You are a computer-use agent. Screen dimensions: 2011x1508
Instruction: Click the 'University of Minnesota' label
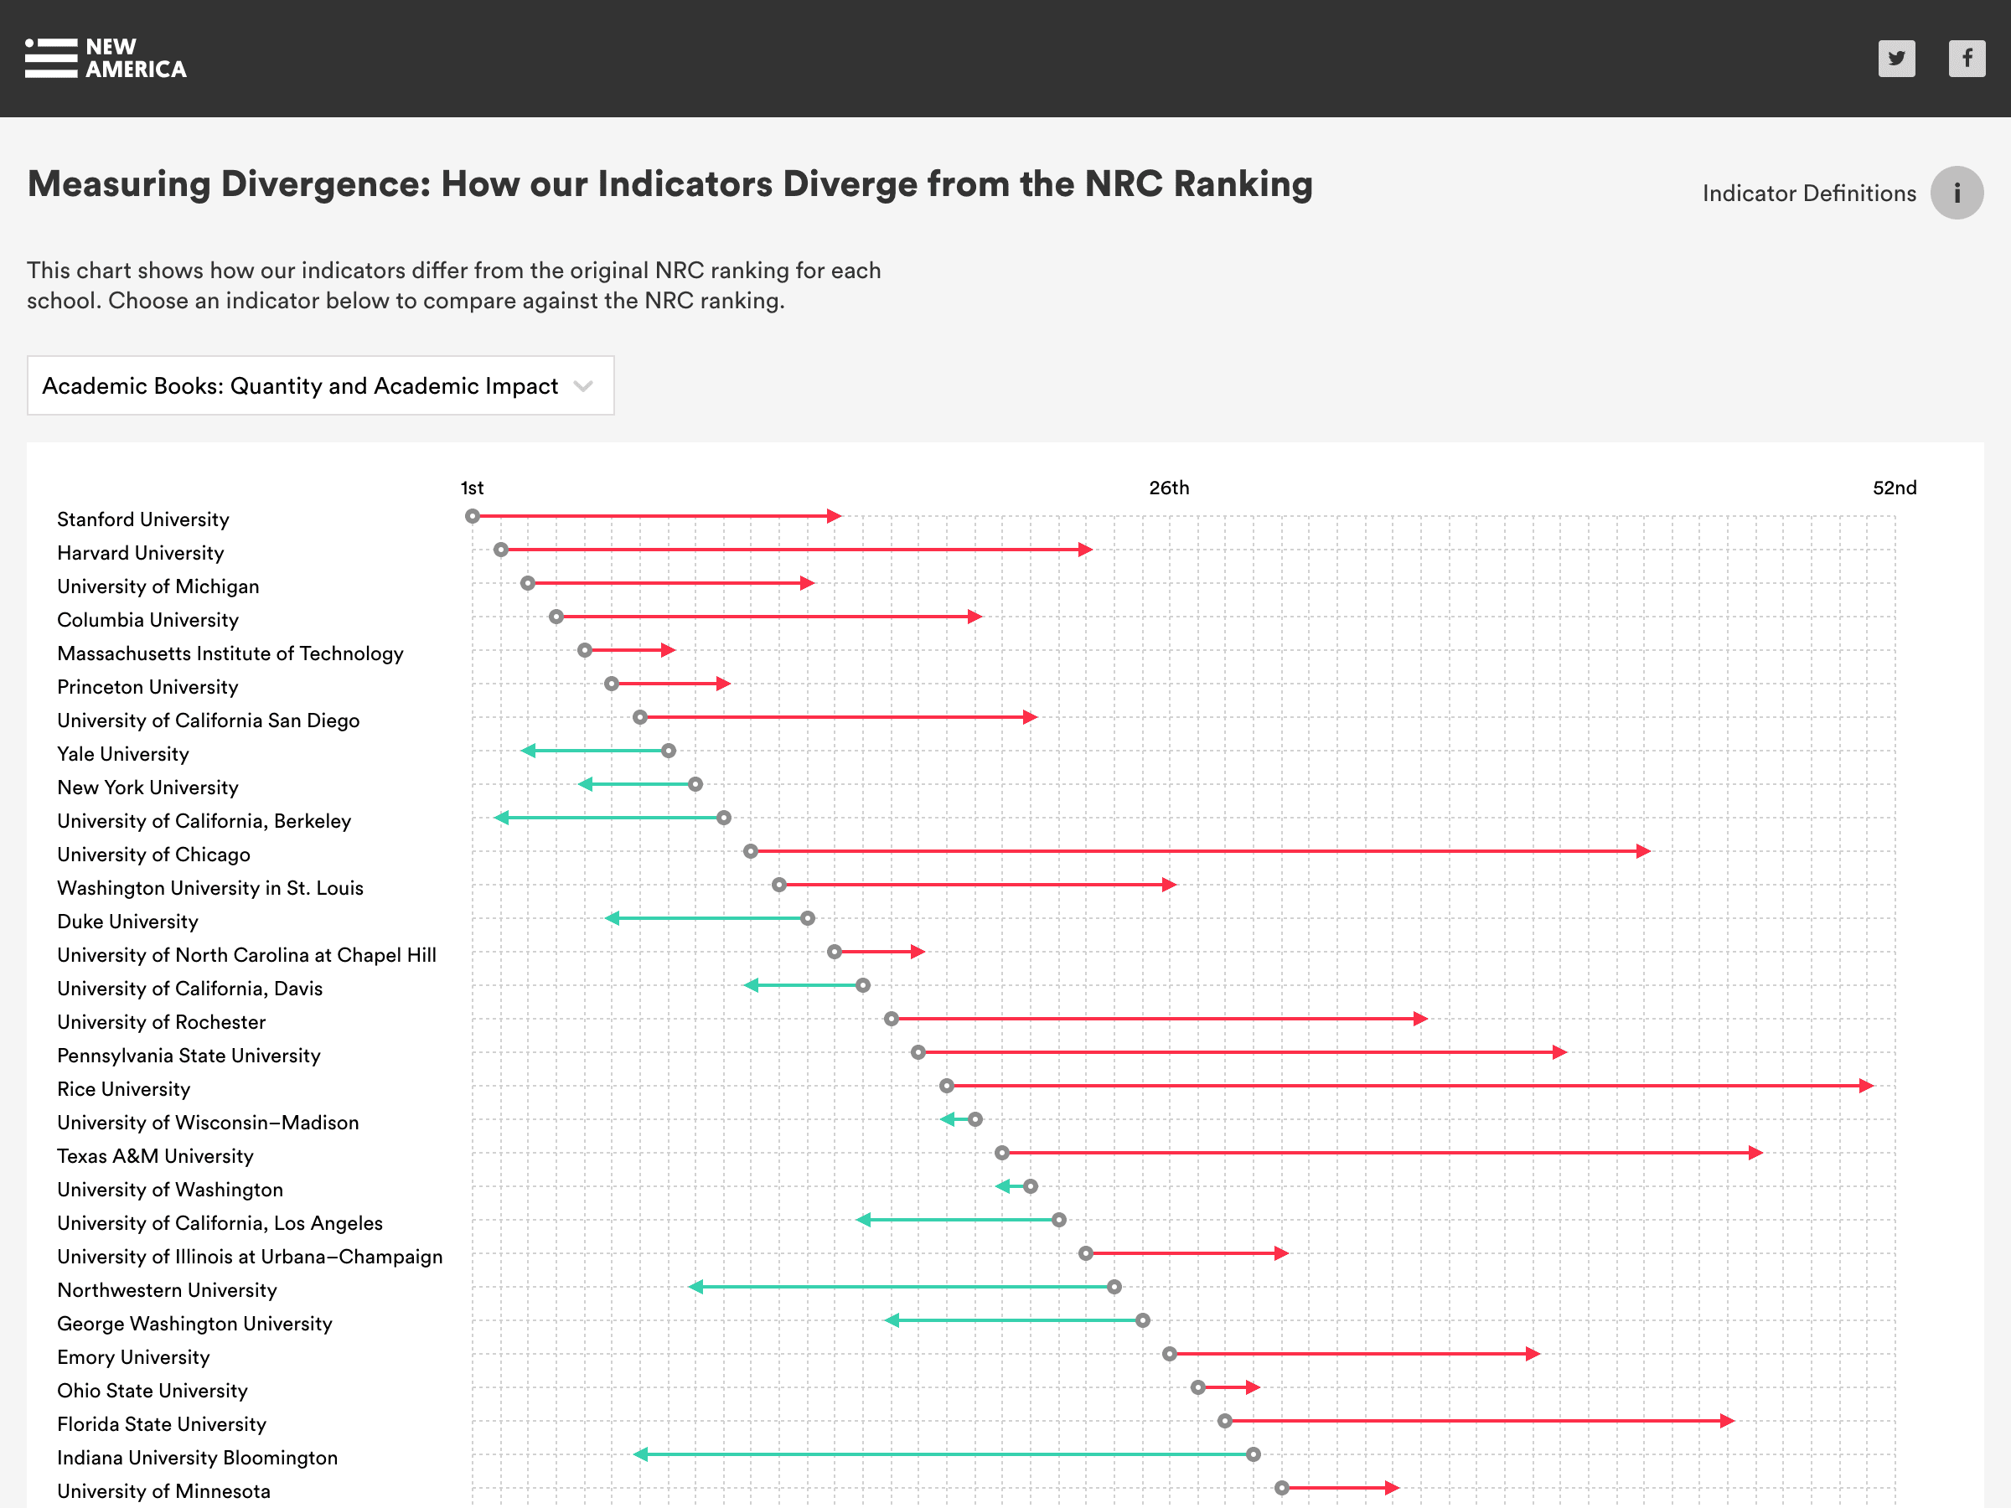click(163, 1491)
